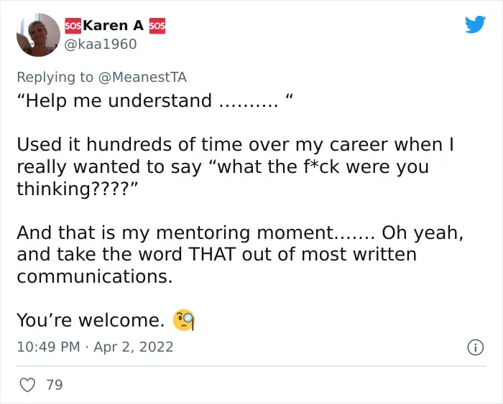Open Karen A's profile picture

click(x=38, y=35)
